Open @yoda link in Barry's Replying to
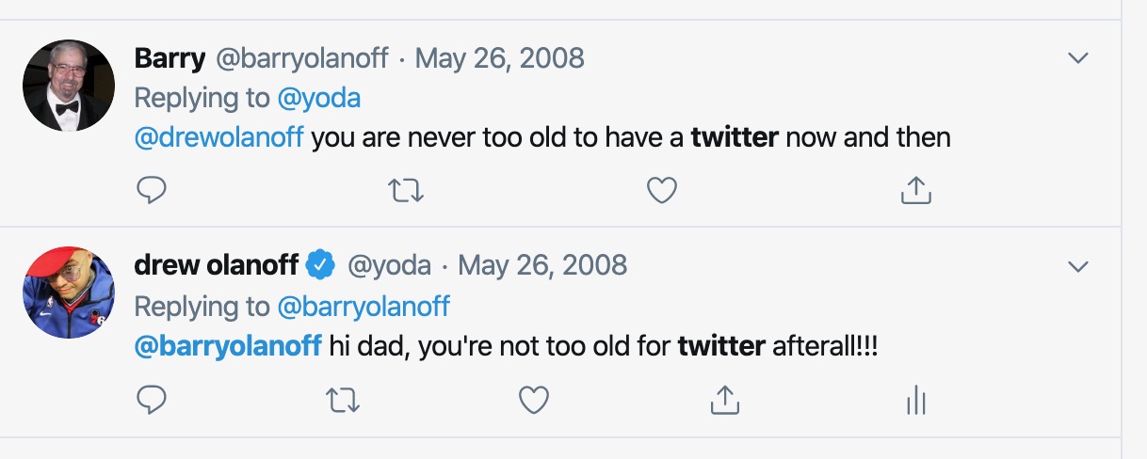Viewport: 1147px width, 459px height. pos(319,98)
